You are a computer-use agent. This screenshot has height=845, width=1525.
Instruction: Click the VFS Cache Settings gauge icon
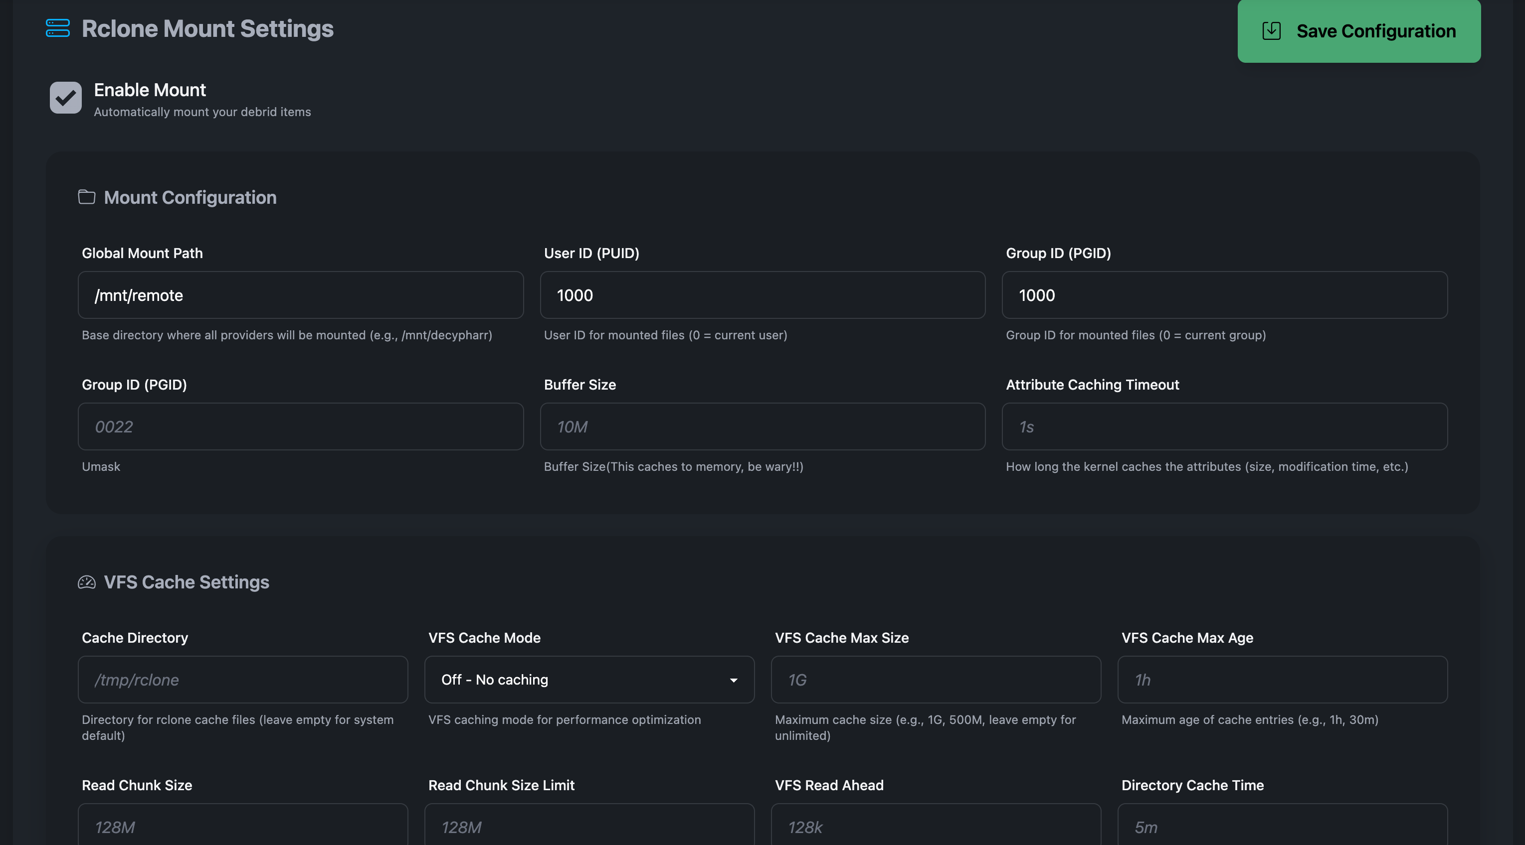pos(86,582)
